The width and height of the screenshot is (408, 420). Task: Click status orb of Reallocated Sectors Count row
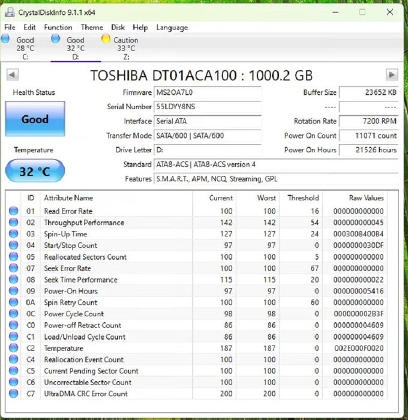point(13,257)
